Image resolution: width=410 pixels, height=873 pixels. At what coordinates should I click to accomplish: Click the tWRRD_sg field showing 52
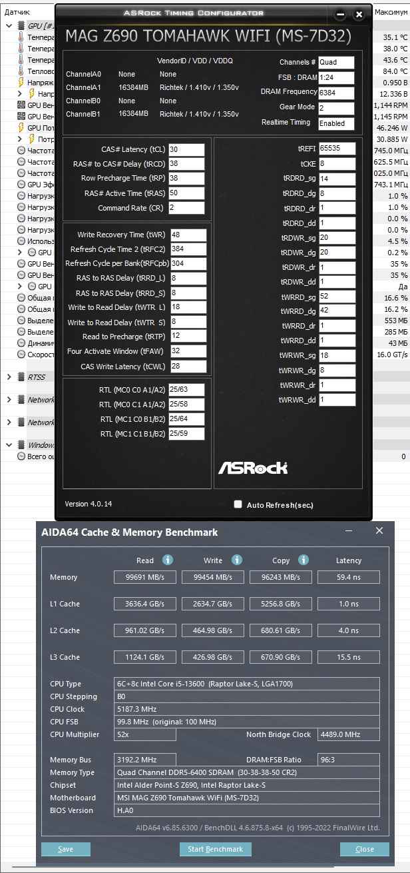[337, 296]
